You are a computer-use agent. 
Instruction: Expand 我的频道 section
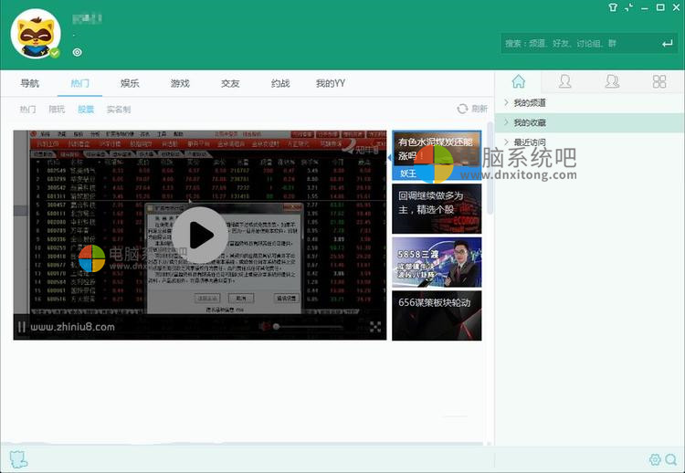tap(530, 103)
